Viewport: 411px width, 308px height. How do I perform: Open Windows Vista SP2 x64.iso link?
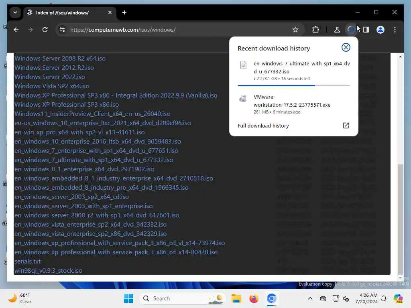(x=52, y=86)
